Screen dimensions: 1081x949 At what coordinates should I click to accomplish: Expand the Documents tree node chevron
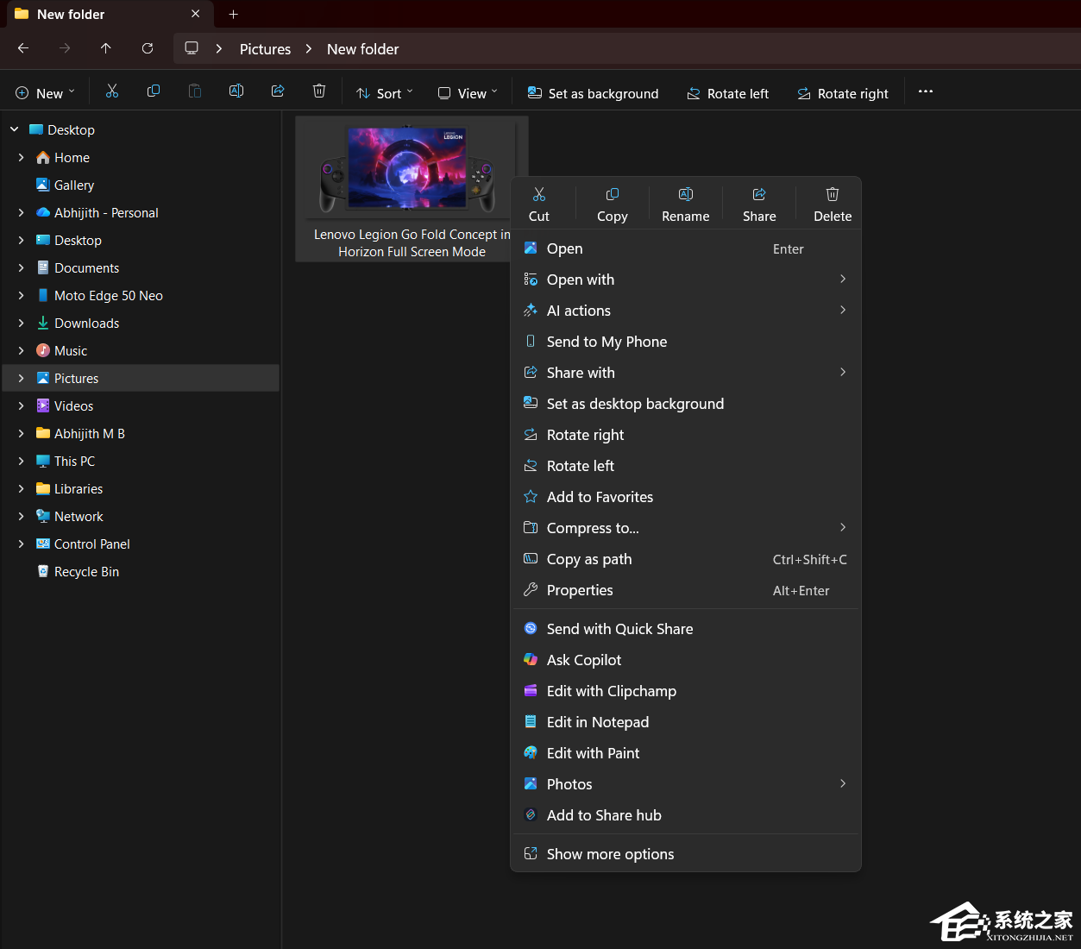tap(22, 267)
